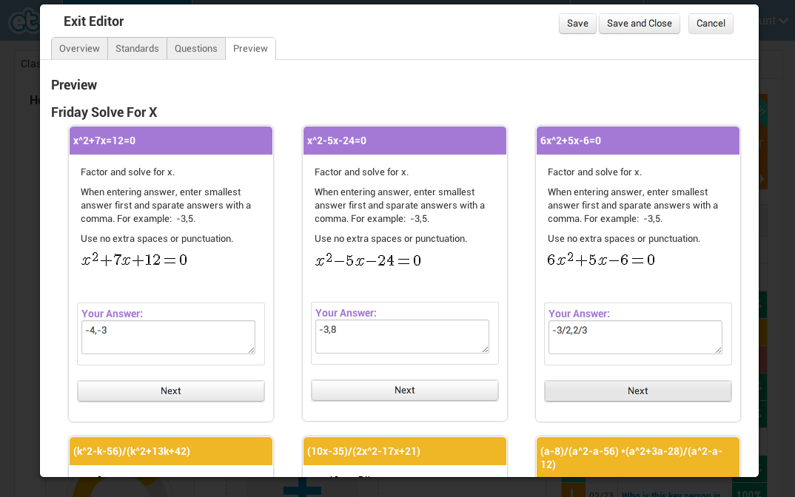Click rendered equation x²+7x+12=0
Screen dimensions: 795x497
[x=135, y=260]
